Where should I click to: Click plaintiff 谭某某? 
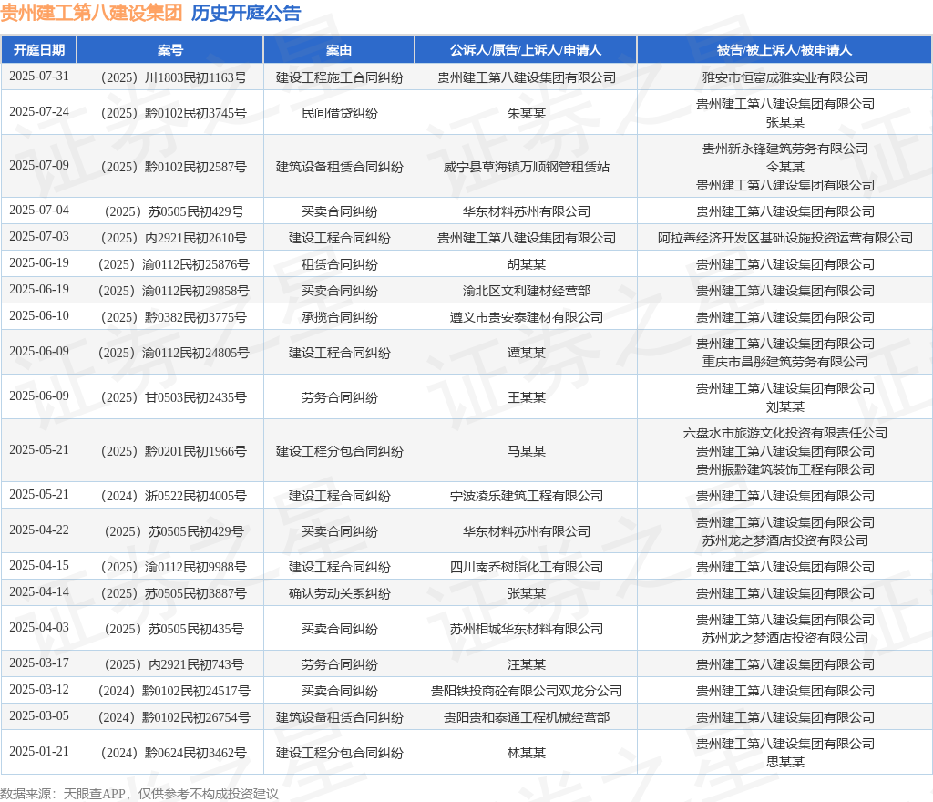[x=526, y=353]
